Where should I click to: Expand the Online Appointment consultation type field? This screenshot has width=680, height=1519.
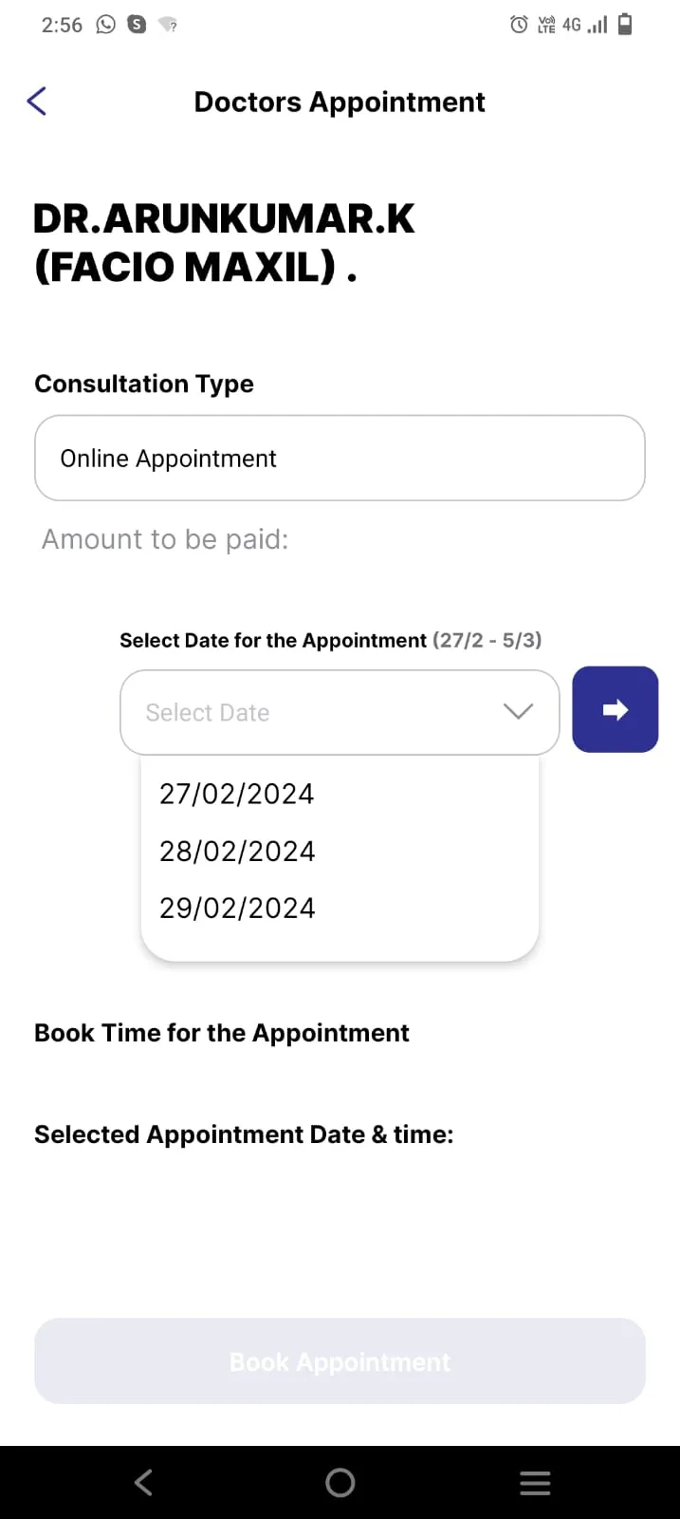click(340, 458)
